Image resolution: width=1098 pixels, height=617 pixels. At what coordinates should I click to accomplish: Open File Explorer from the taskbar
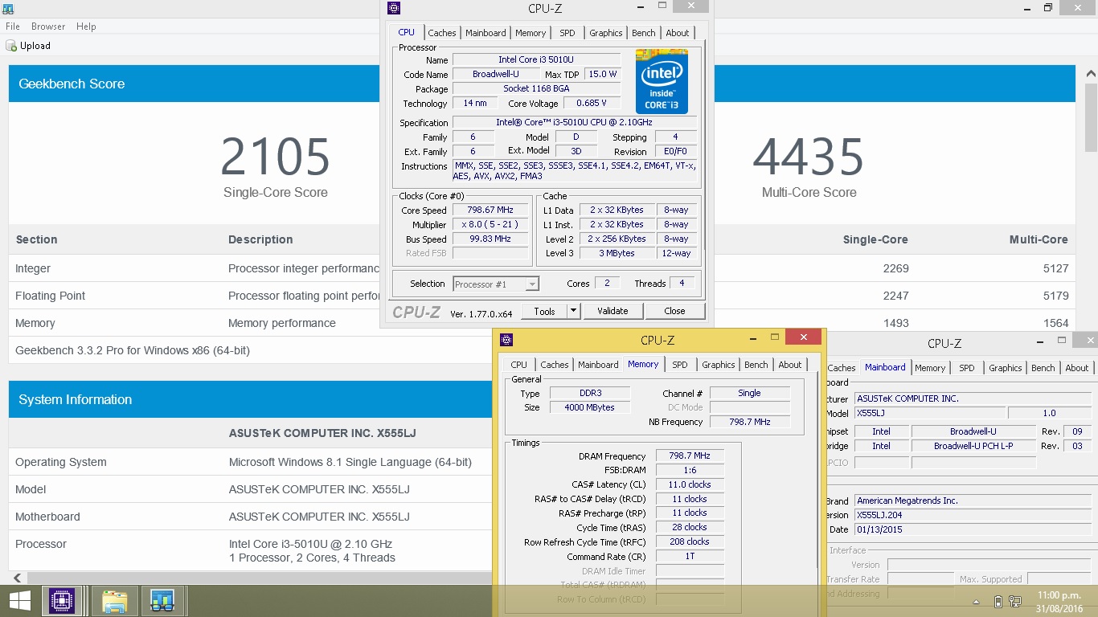tap(114, 600)
